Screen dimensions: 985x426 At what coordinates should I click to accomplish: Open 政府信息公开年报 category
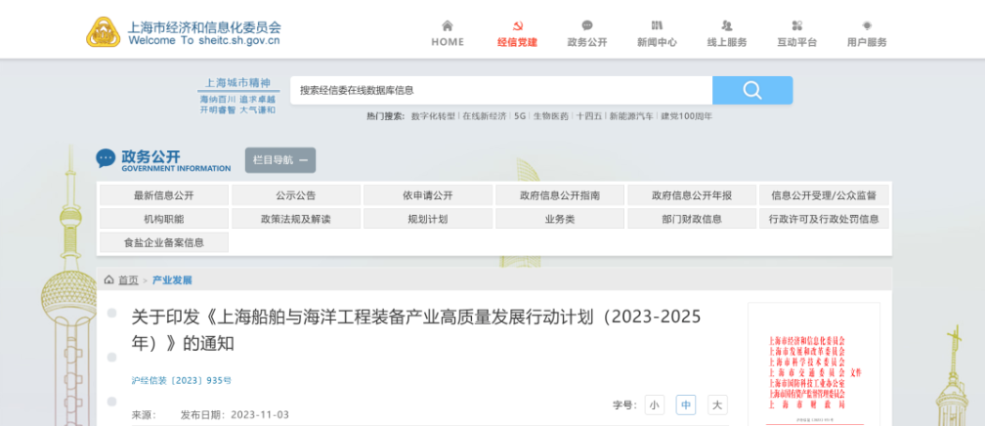point(691,195)
